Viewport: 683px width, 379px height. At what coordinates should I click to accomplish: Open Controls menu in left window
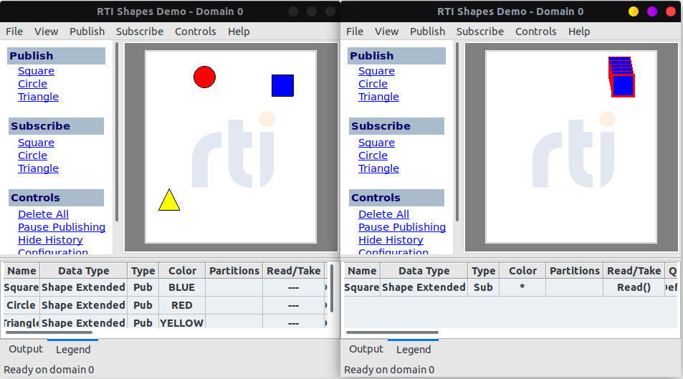(196, 32)
